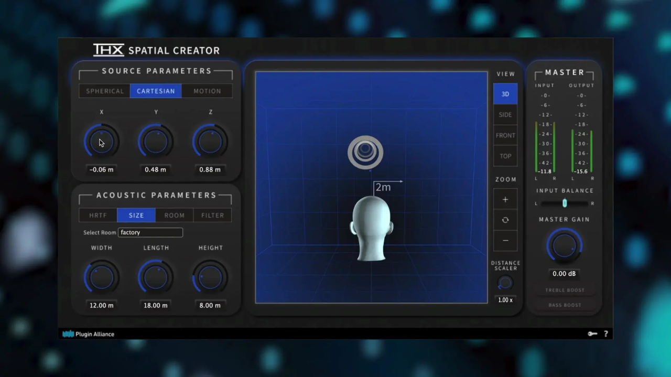Click the Distance Scaler knob
Image resolution: width=671 pixels, height=377 pixels.
504,284
